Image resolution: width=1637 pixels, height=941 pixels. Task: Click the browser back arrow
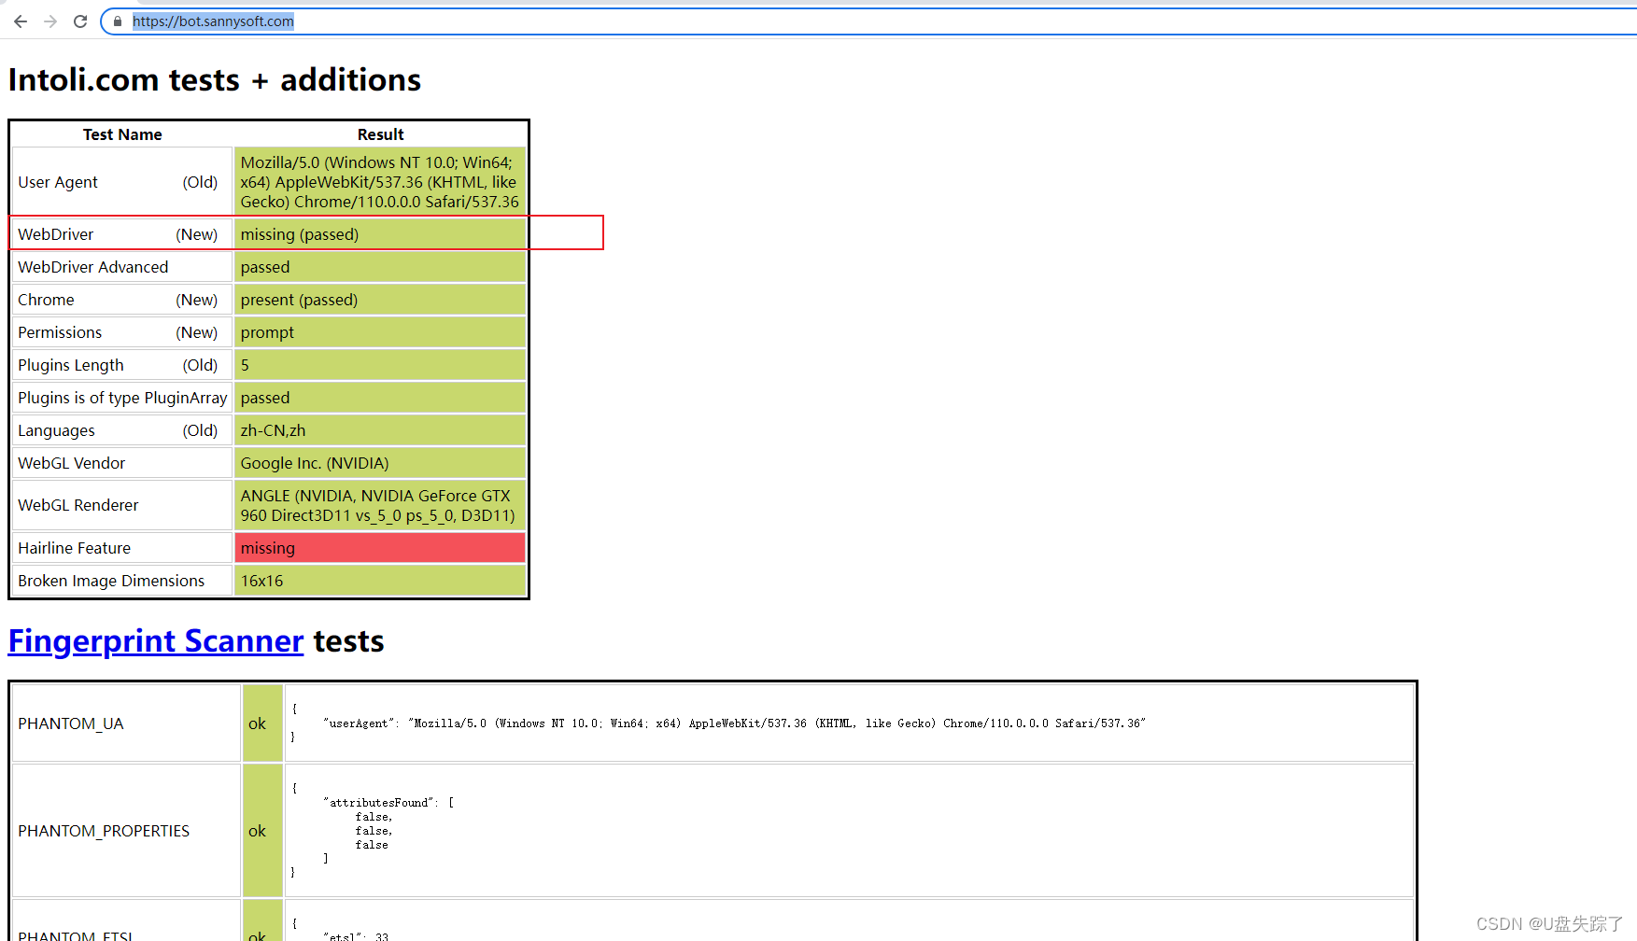click(20, 21)
